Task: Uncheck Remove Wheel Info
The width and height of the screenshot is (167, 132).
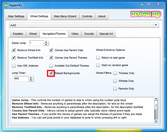Action: click(14, 50)
